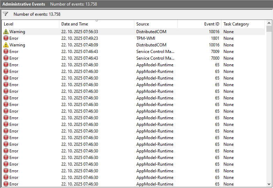This screenshot has height=188, width=273.
Task: Sort events by Source column header
Action: 156,24
